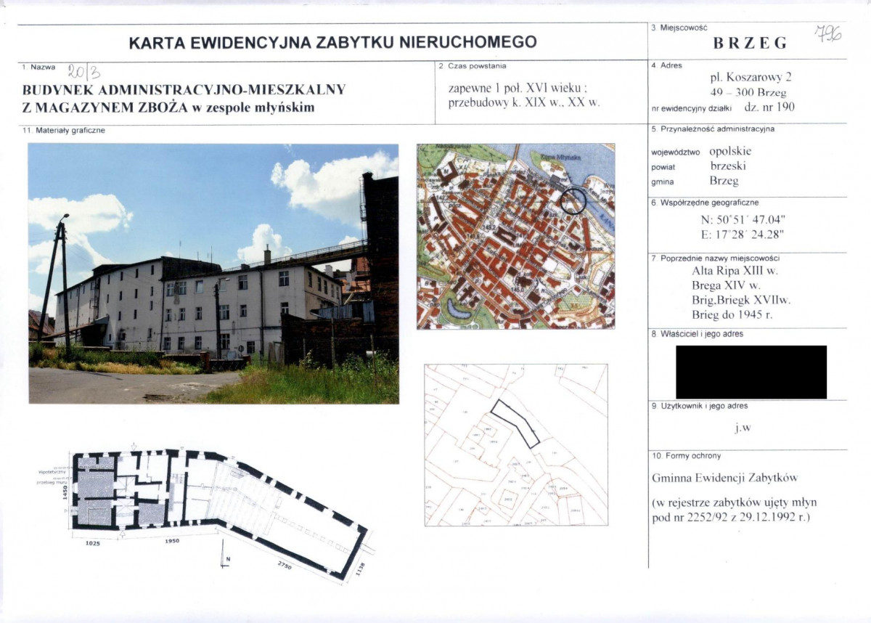
Task: Click the locality name 'BRZEG'
Action: [x=750, y=43]
